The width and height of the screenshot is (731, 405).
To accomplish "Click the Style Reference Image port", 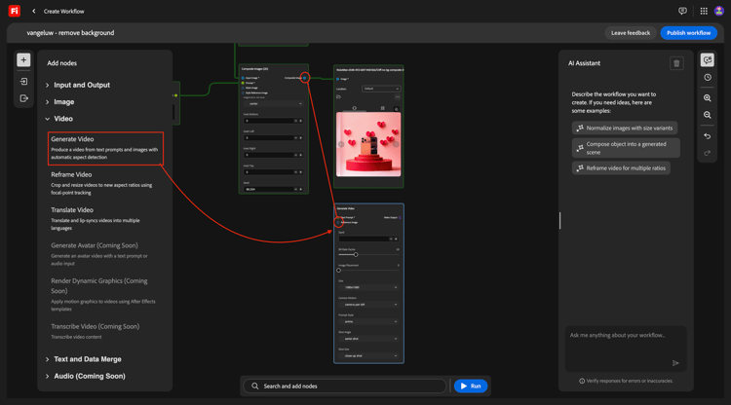I will click(x=243, y=92).
